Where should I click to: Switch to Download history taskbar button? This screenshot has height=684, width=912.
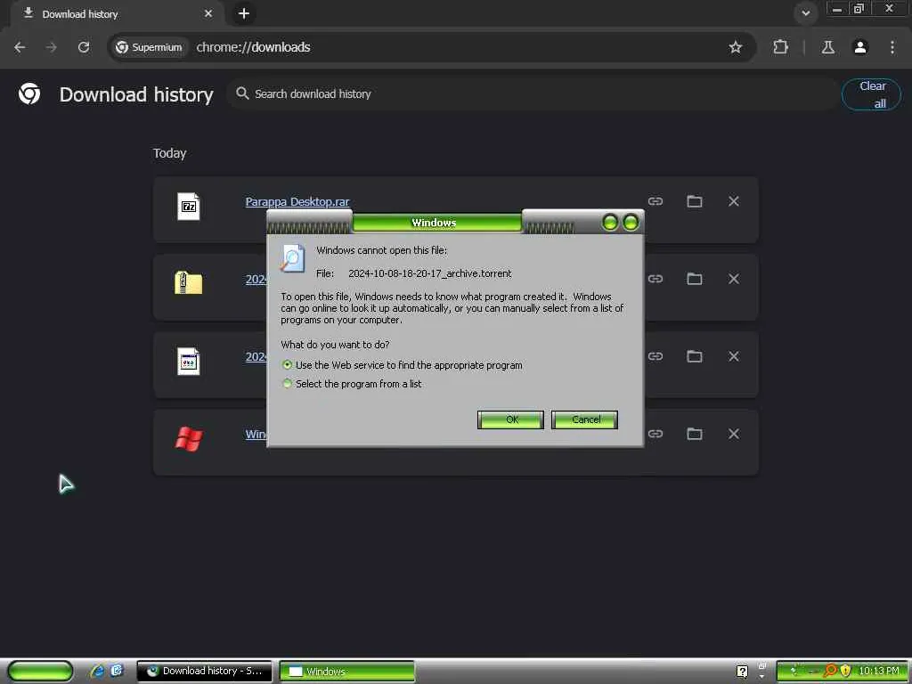tap(204, 671)
